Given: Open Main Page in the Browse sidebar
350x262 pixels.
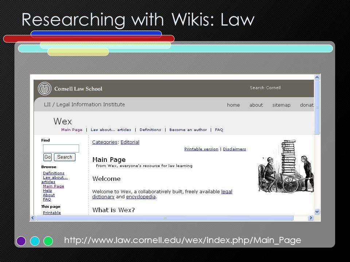Looking at the screenshot, I should (x=53, y=186).
